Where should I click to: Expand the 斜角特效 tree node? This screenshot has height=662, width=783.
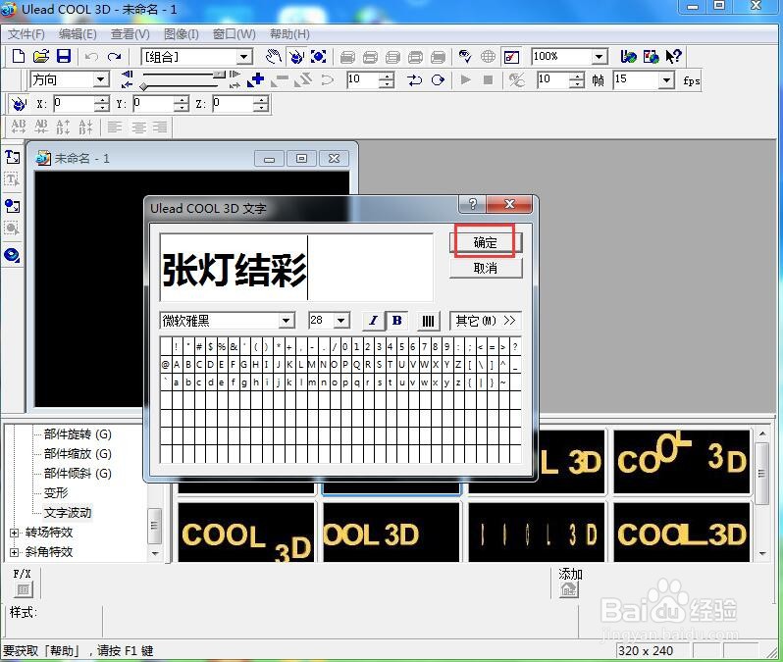14,552
